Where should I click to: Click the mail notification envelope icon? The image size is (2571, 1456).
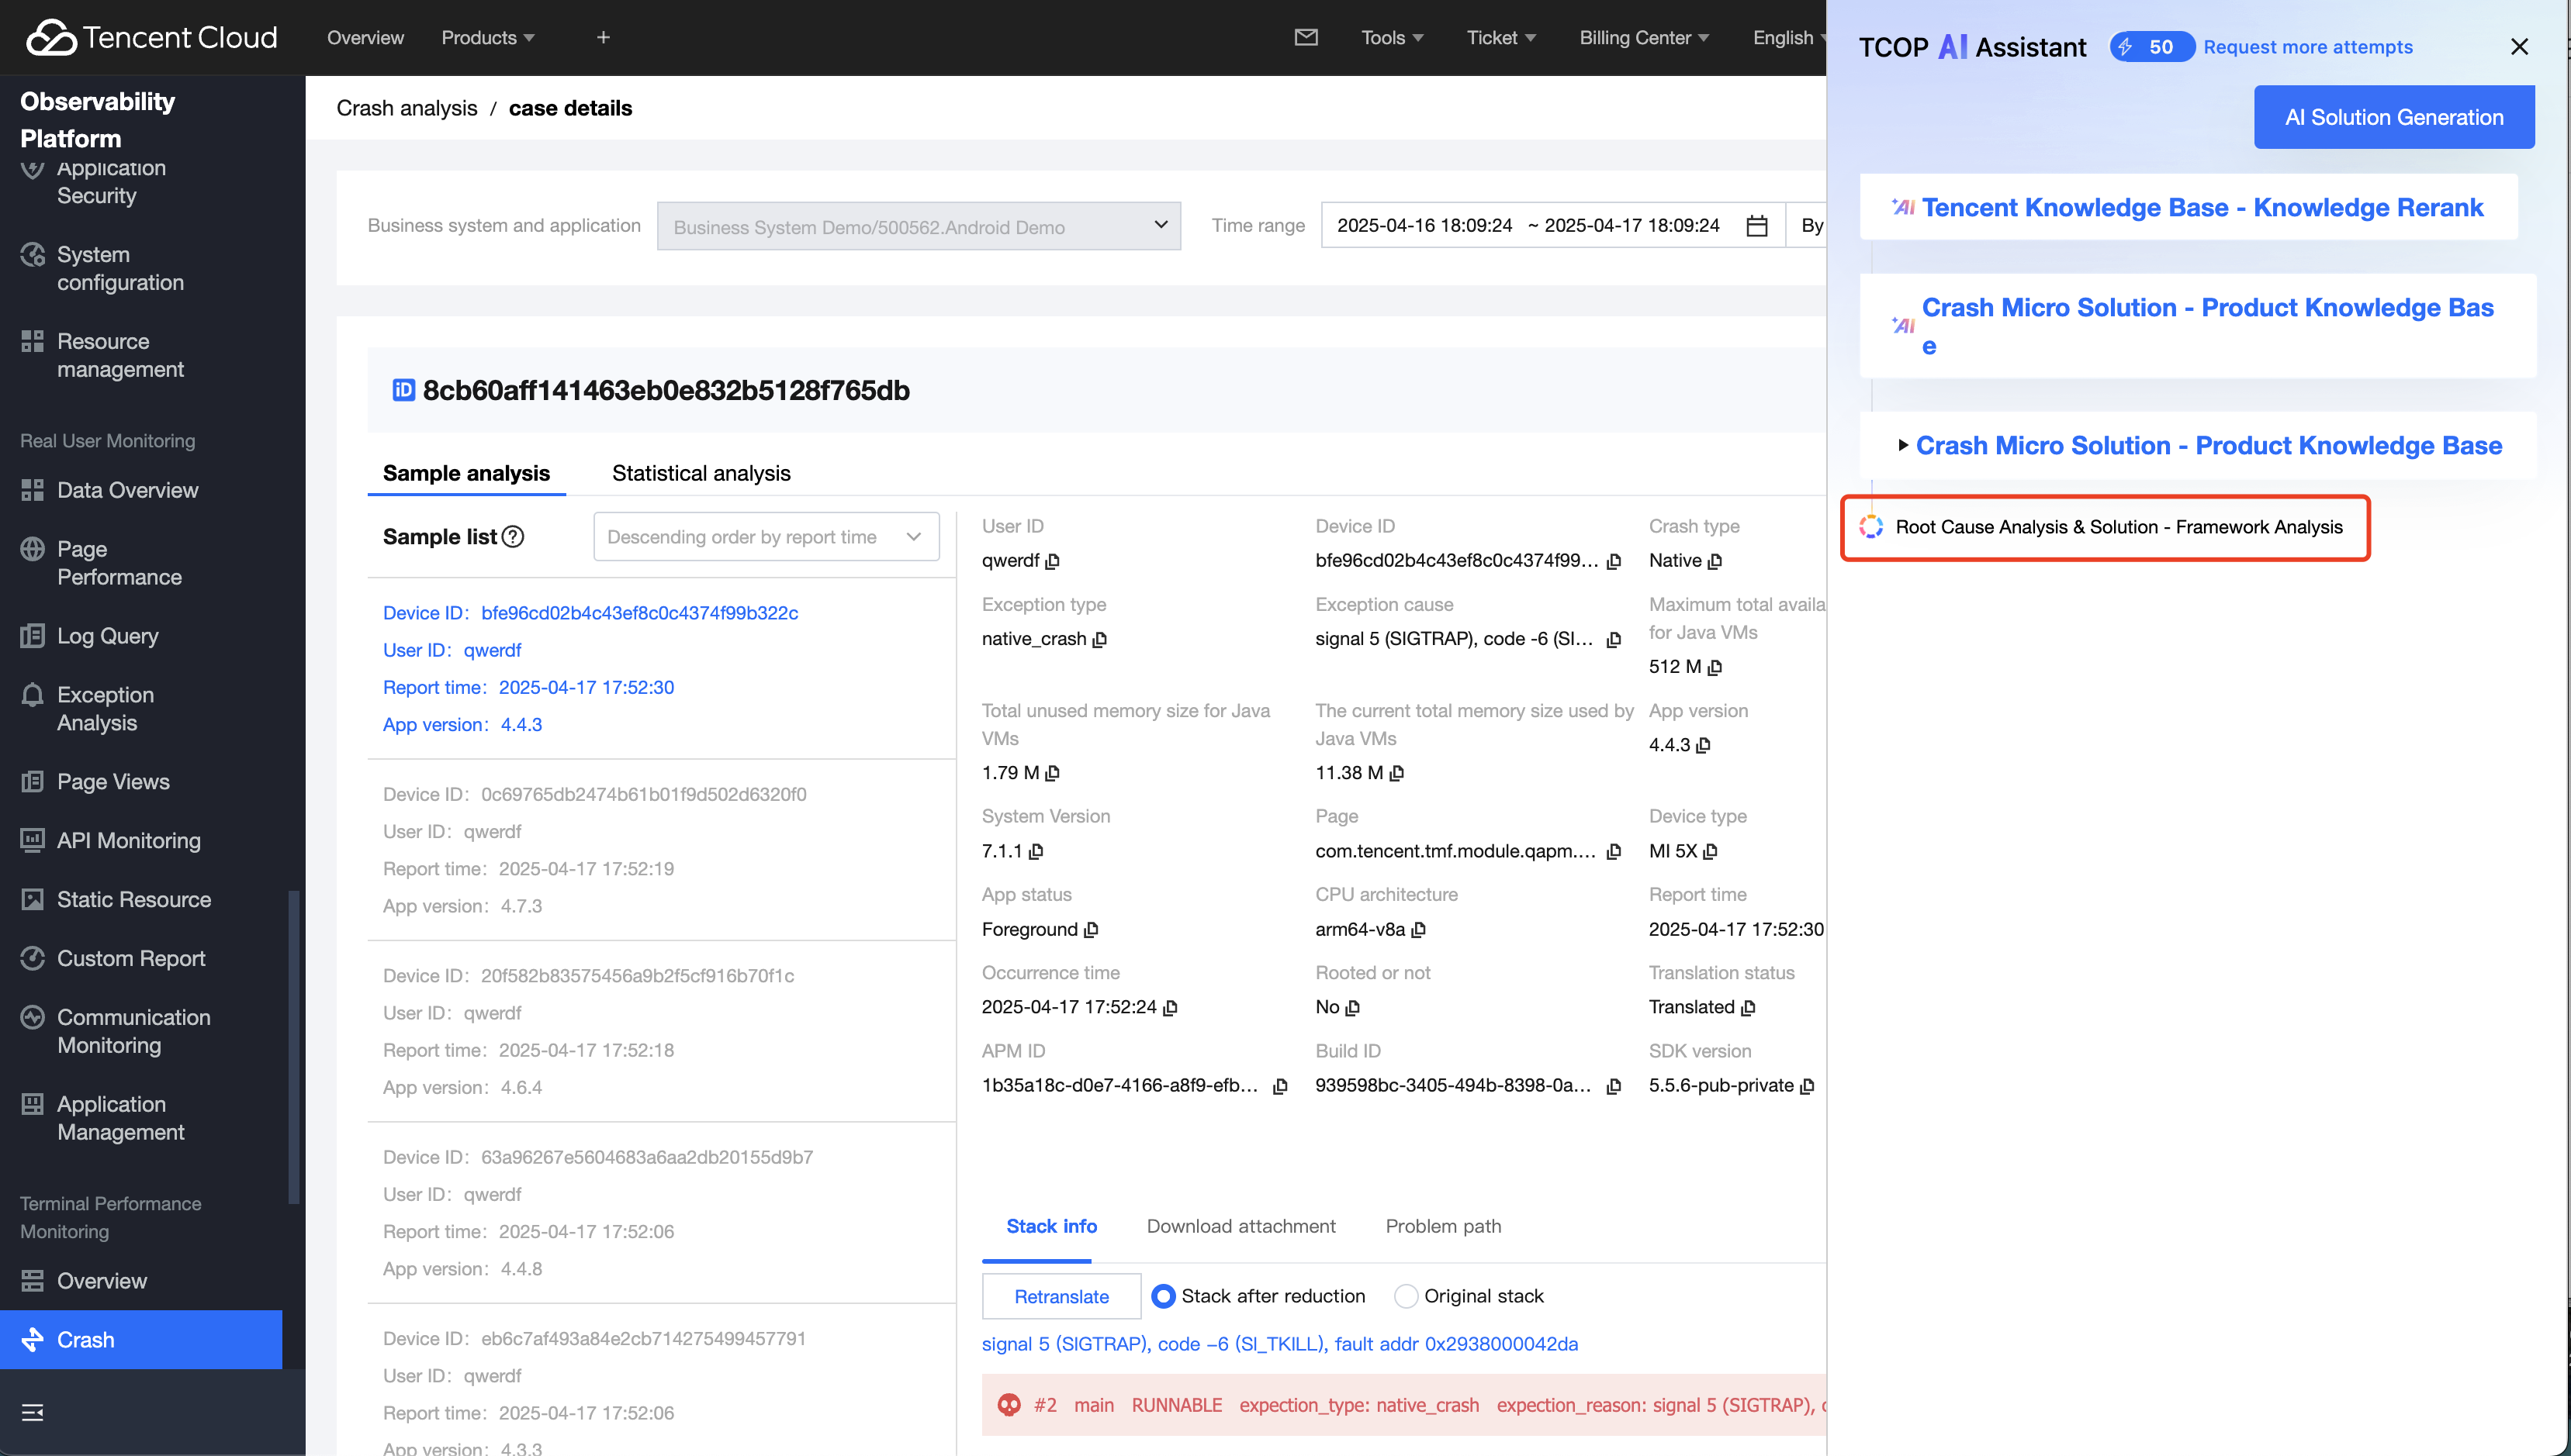pos(1306,37)
